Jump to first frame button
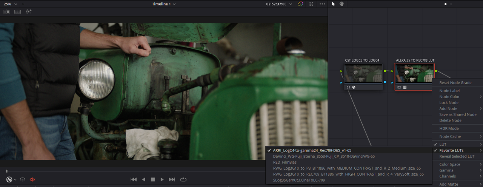Screen dimensions: 483x187 [x=134, y=179]
